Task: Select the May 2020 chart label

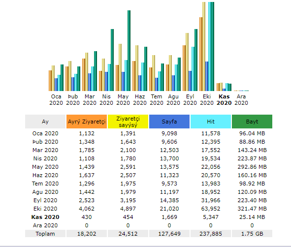Action: point(123,99)
